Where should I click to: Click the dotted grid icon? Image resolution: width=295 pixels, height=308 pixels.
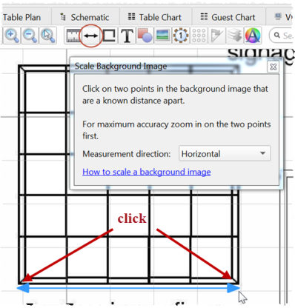pos(199,36)
